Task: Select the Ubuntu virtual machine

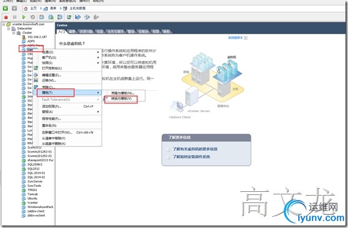Action: pos(32,199)
